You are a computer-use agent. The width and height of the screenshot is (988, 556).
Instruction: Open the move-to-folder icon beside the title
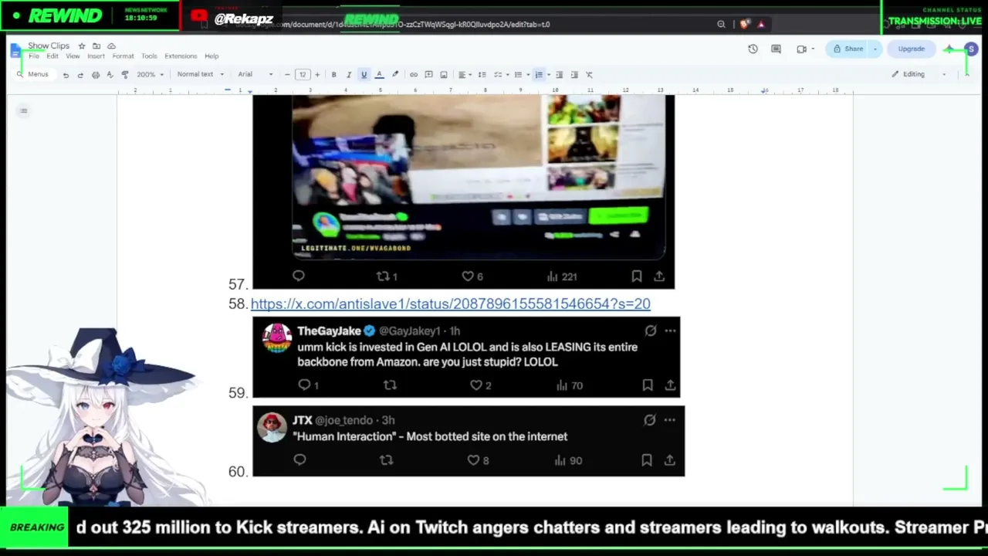pos(96,46)
